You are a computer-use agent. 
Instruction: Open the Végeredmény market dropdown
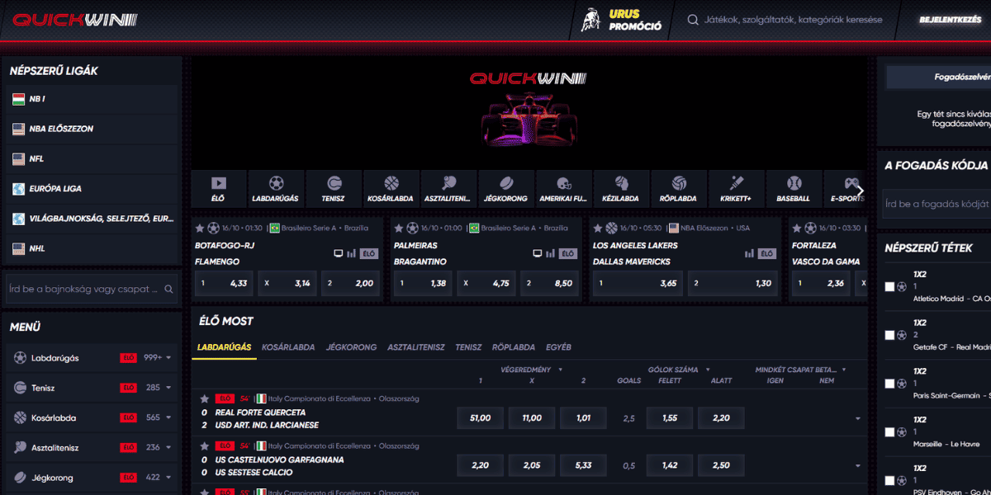[x=532, y=370]
